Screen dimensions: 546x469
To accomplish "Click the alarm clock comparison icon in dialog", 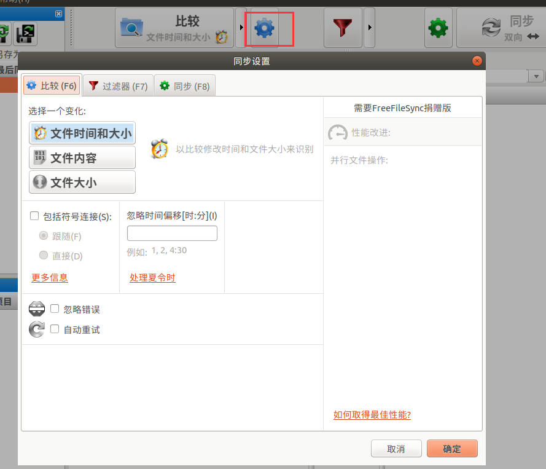I will 160,148.
